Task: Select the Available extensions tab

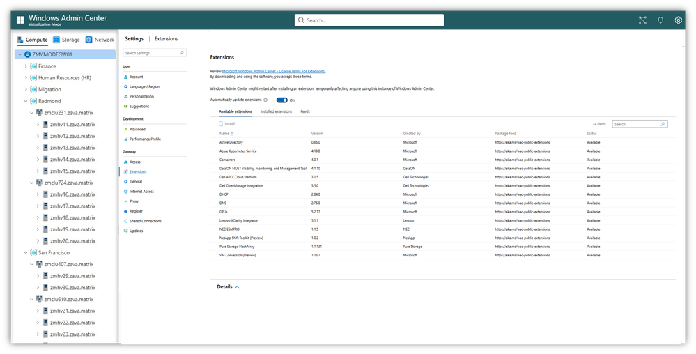Action: 235,111
